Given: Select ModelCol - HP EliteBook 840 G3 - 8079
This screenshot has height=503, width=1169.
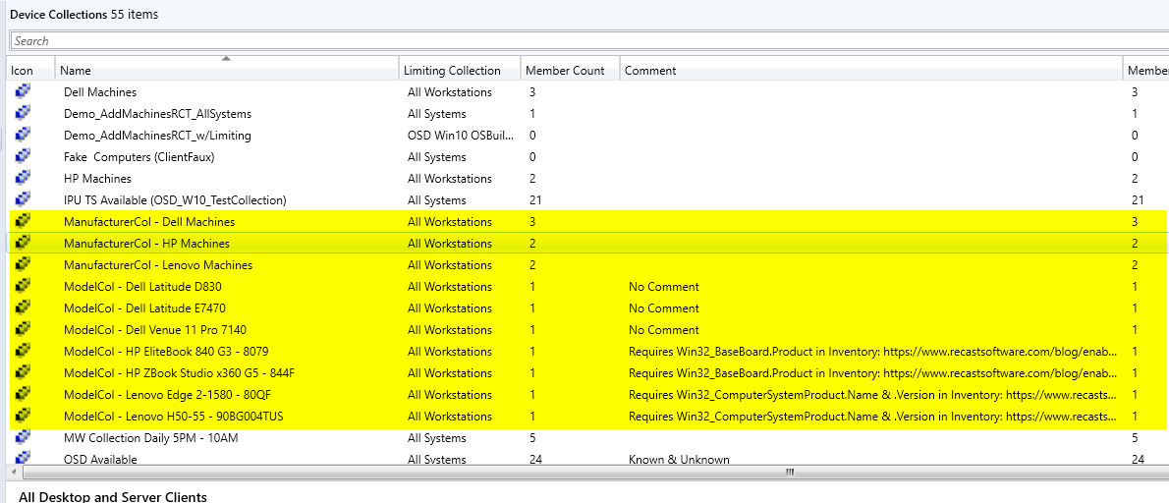Looking at the screenshot, I should 166,352.
